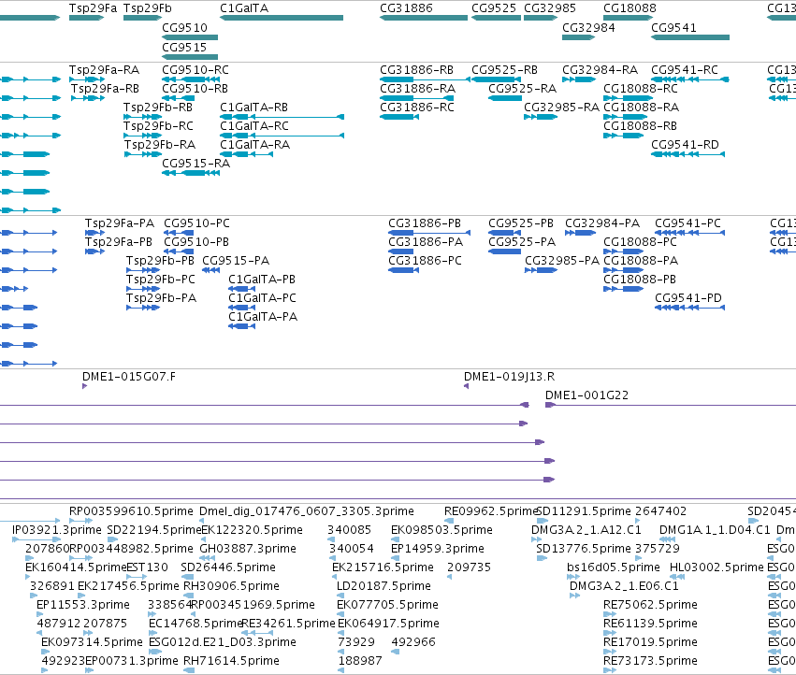Select protein CG9525-PB
The image size is (796, 675).
[521, 223]
